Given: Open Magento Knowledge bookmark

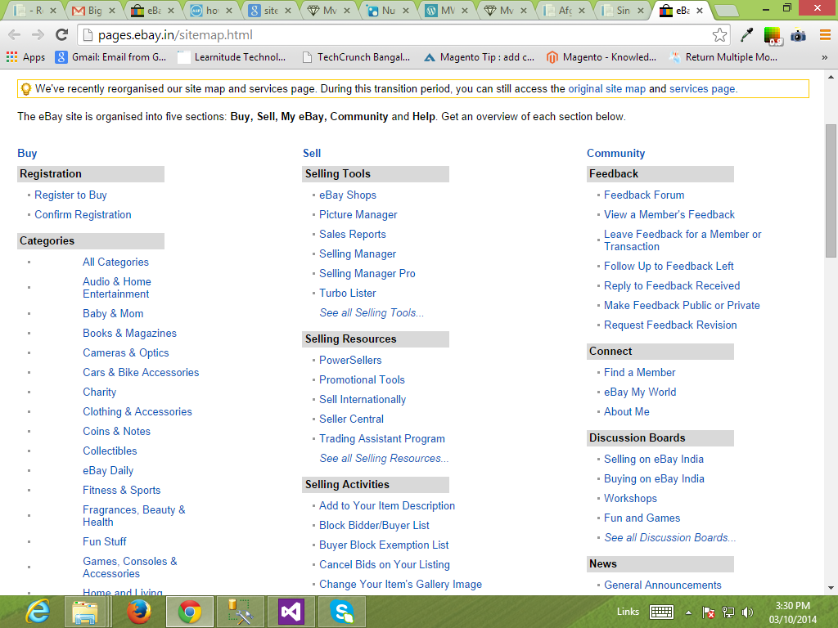Looking at the screenshot, I should (x=601, y=57).
